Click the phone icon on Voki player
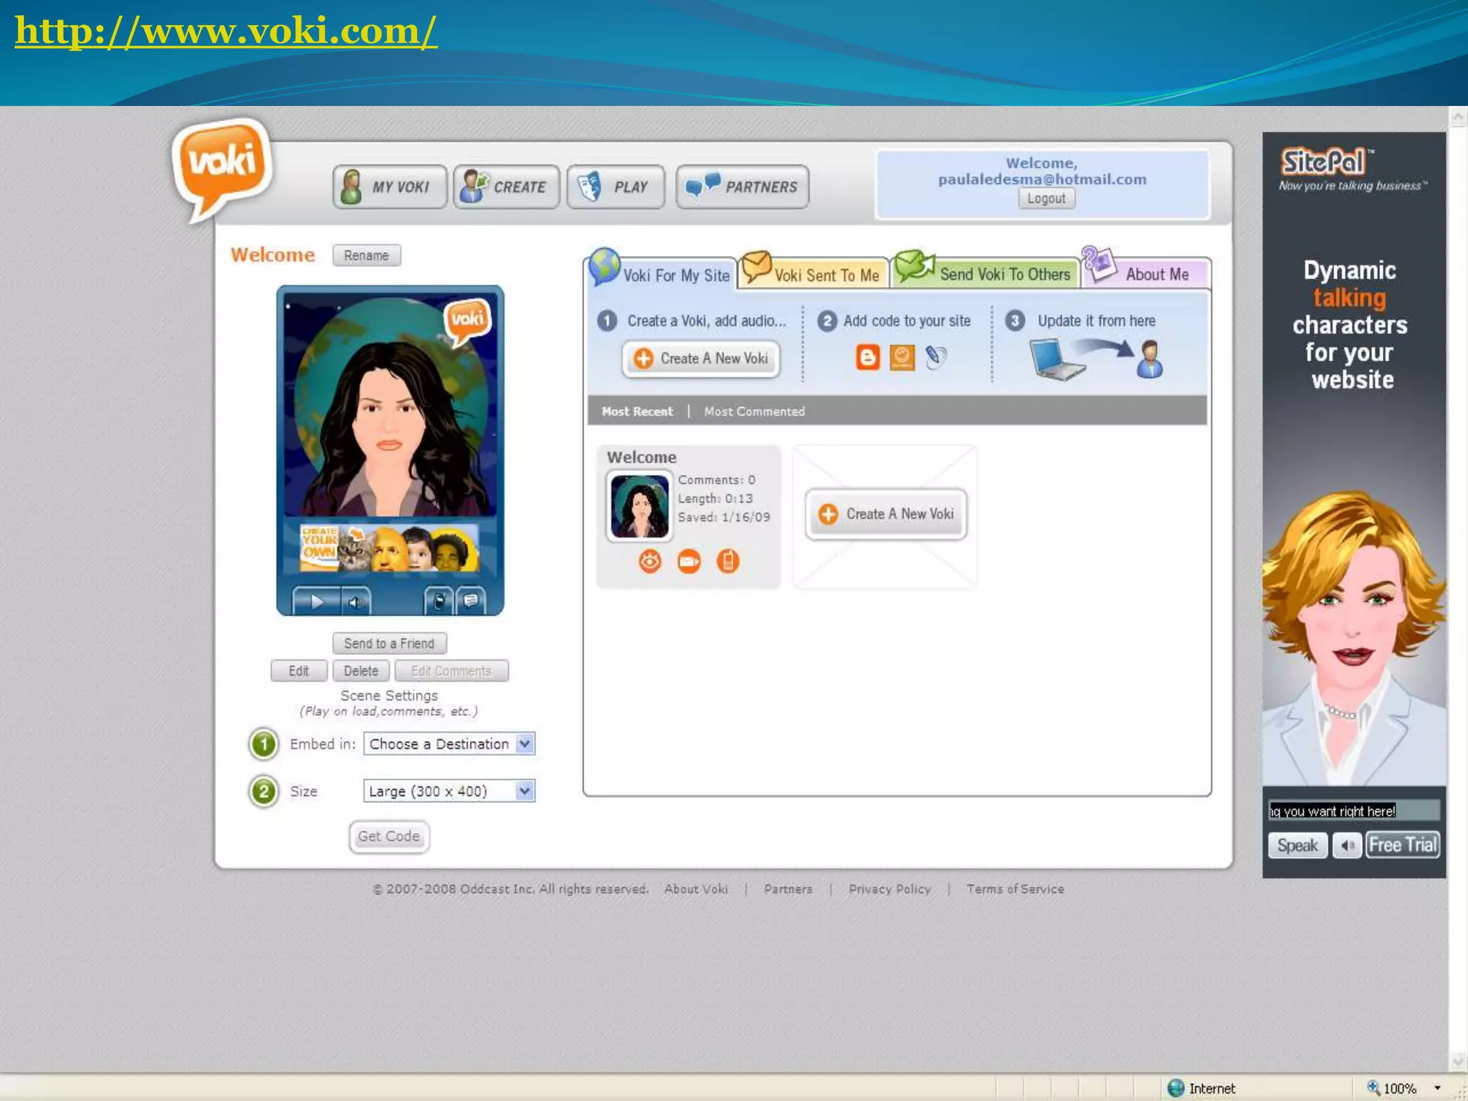 click(x=439, y=601)
